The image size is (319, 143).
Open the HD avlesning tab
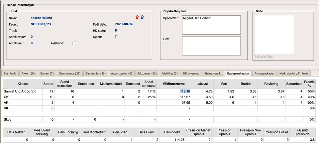click(191, 73)
